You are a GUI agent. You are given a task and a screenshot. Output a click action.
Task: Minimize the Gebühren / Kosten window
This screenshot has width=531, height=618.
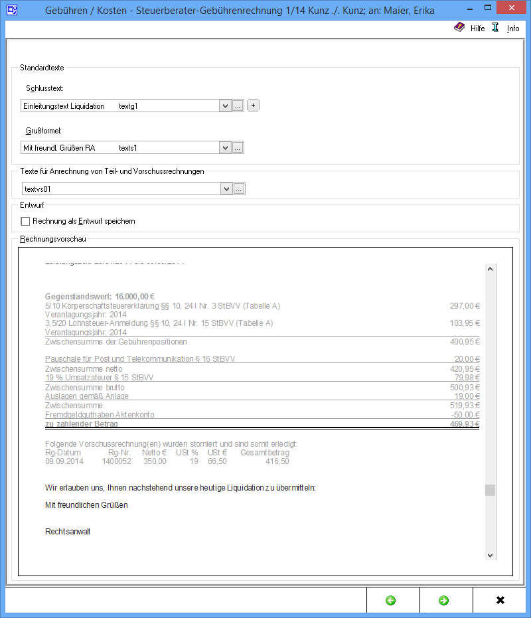[470, 8]
